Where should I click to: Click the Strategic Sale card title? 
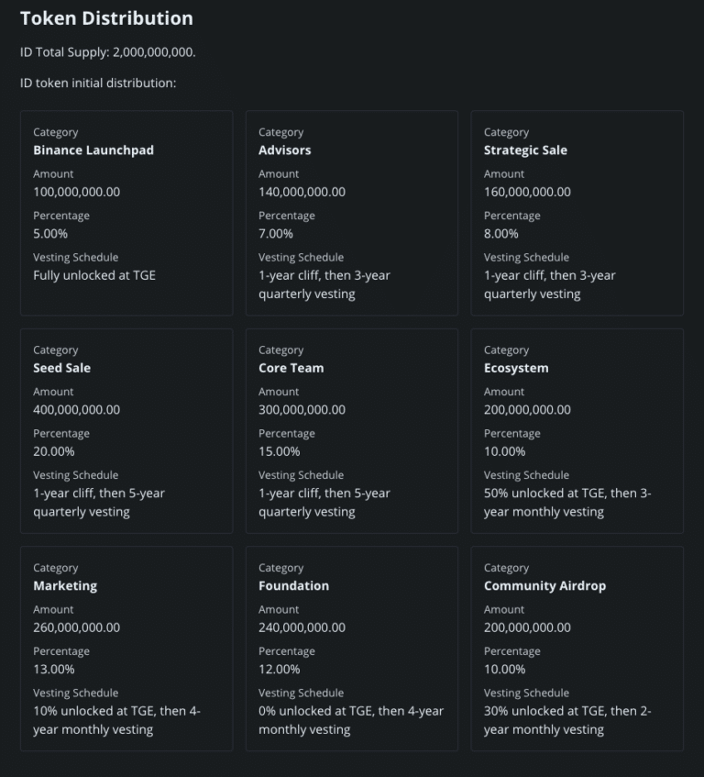(x=525, y=150)
